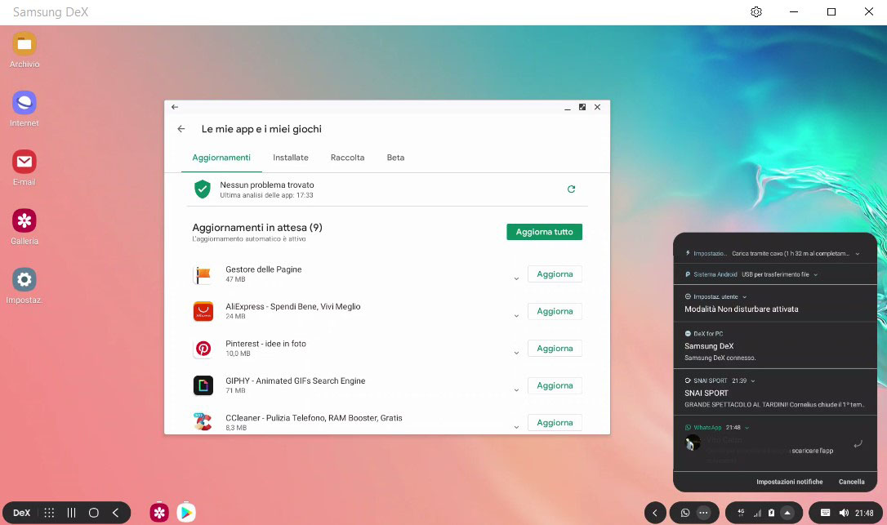Open Samsung DeX connesso notification
The height and width of the screenshot is (525, 887).
click(775, 345)
